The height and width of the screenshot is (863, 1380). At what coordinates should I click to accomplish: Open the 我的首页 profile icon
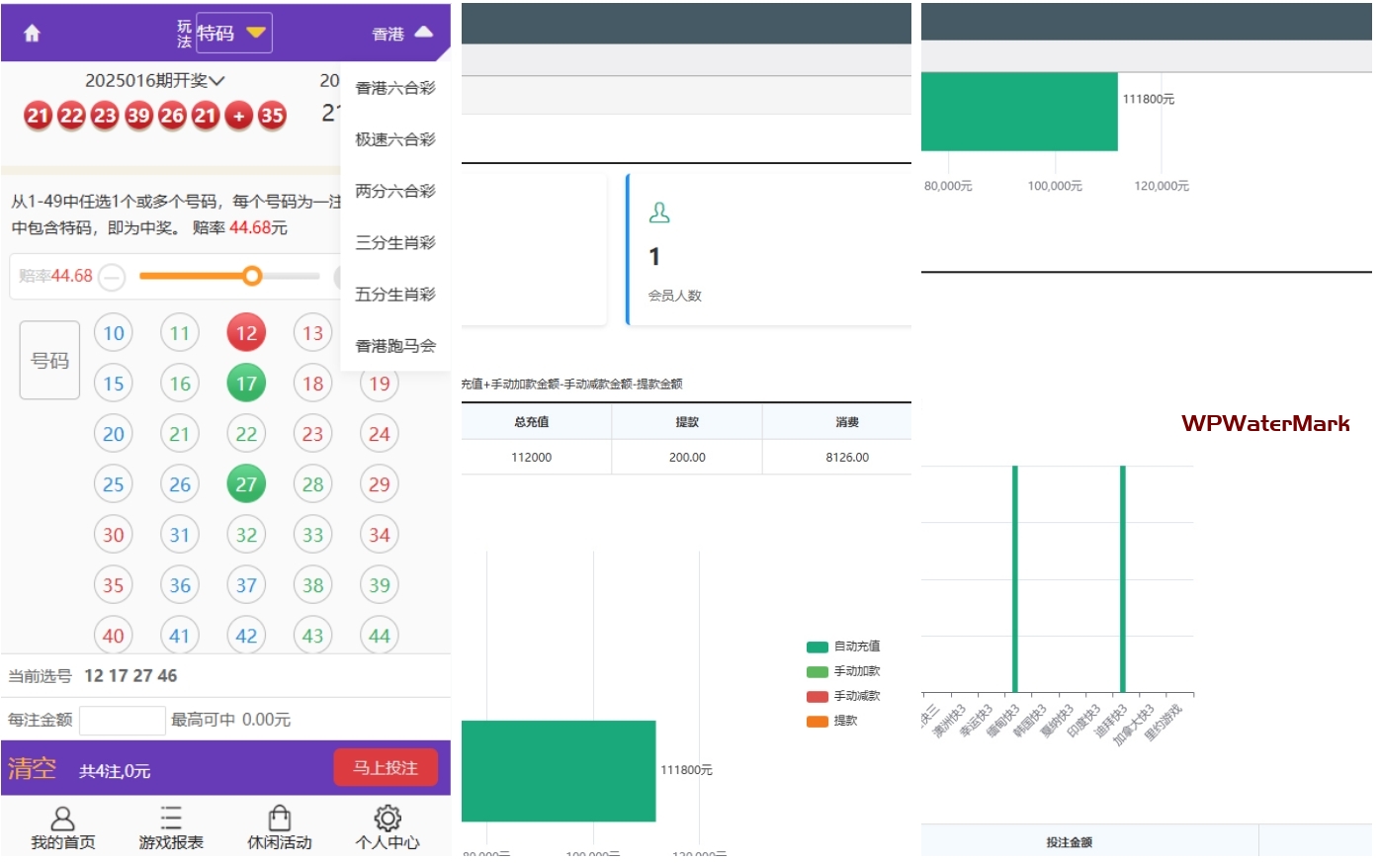click(62, 819)
